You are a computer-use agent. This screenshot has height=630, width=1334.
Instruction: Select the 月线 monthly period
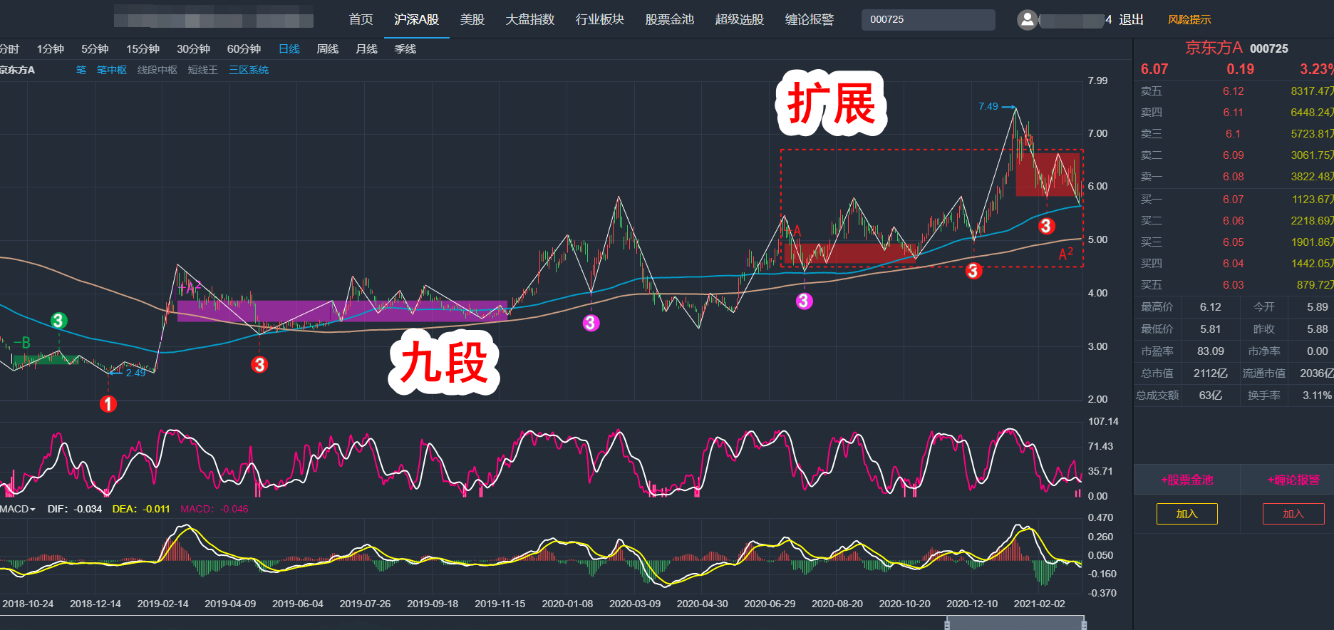(366, 48)
